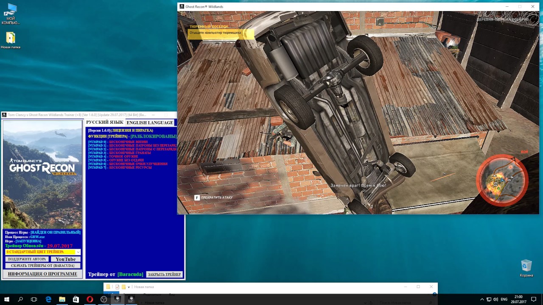Click the ПОДДЕРЖИТЕ АВТОРА button
Screen dimensions: 543x305
(27, 259)
